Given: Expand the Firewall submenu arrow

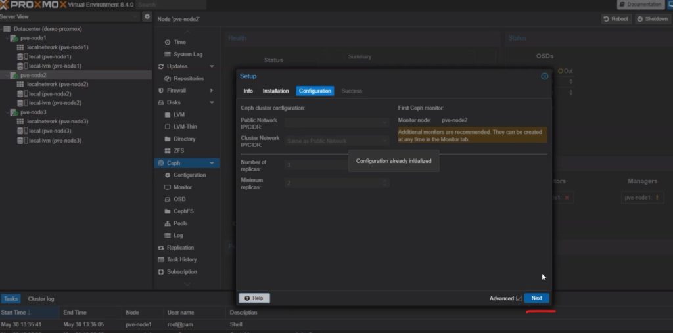Looking at the screenshot, I should click(212, 91).
